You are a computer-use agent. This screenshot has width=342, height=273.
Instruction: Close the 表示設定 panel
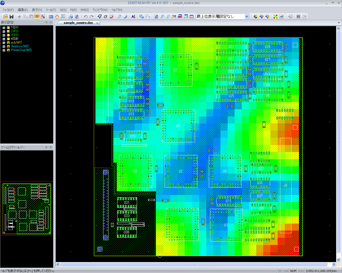click(51, 22)
